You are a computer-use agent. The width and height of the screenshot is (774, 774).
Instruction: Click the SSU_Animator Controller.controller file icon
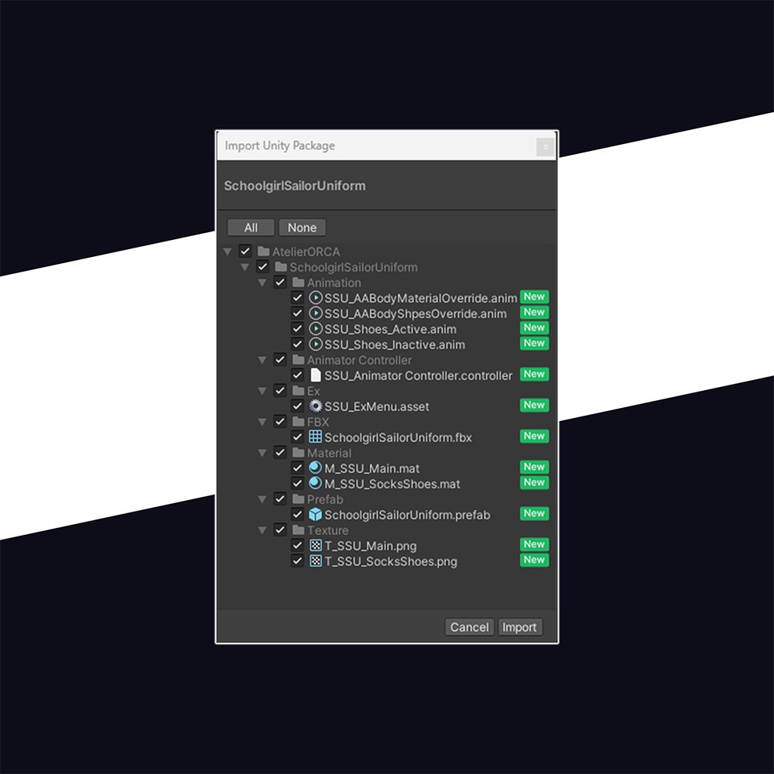tap(316, 375)
